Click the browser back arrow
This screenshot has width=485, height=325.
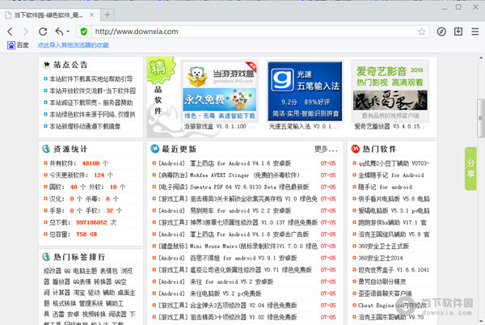[11, 32]
